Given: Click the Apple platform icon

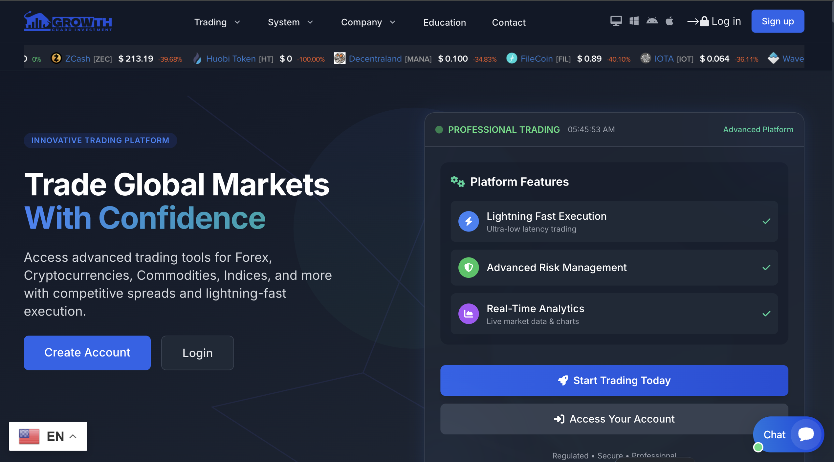Looking at the screenshot, I should click(x=669, y=21).
